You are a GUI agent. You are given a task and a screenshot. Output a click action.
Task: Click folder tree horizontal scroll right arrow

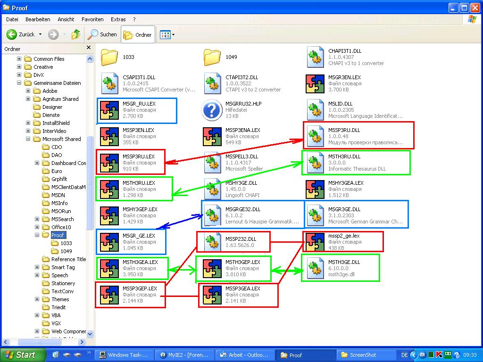(82, 342)
